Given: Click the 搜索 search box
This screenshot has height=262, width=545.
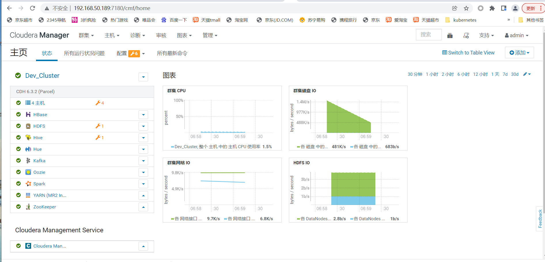Looking at the screenshot, I should click(x=429, y=35).
